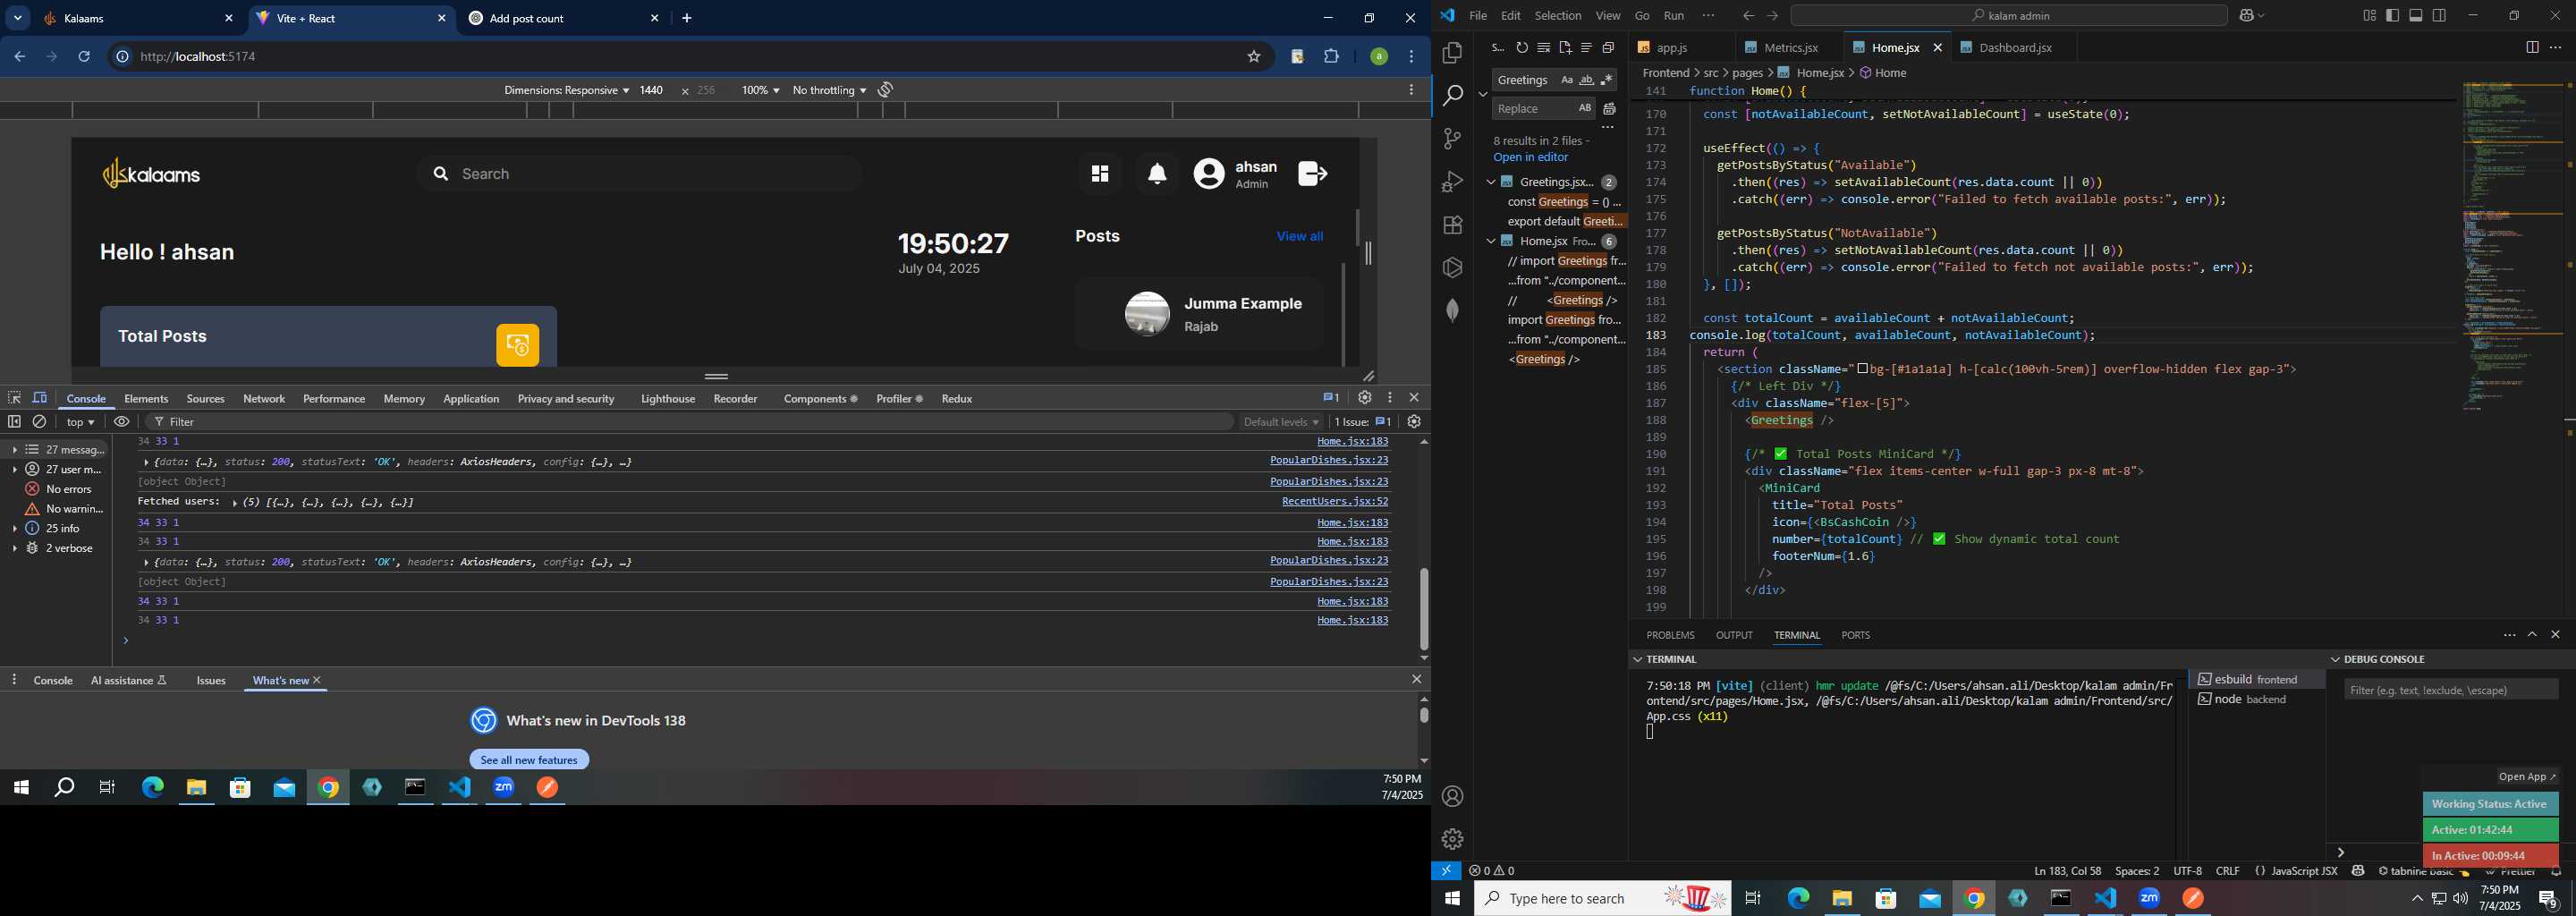Viewport: 2576px width, 916px height.
Task: Reload the localhost page
Action: pos(85,57)
